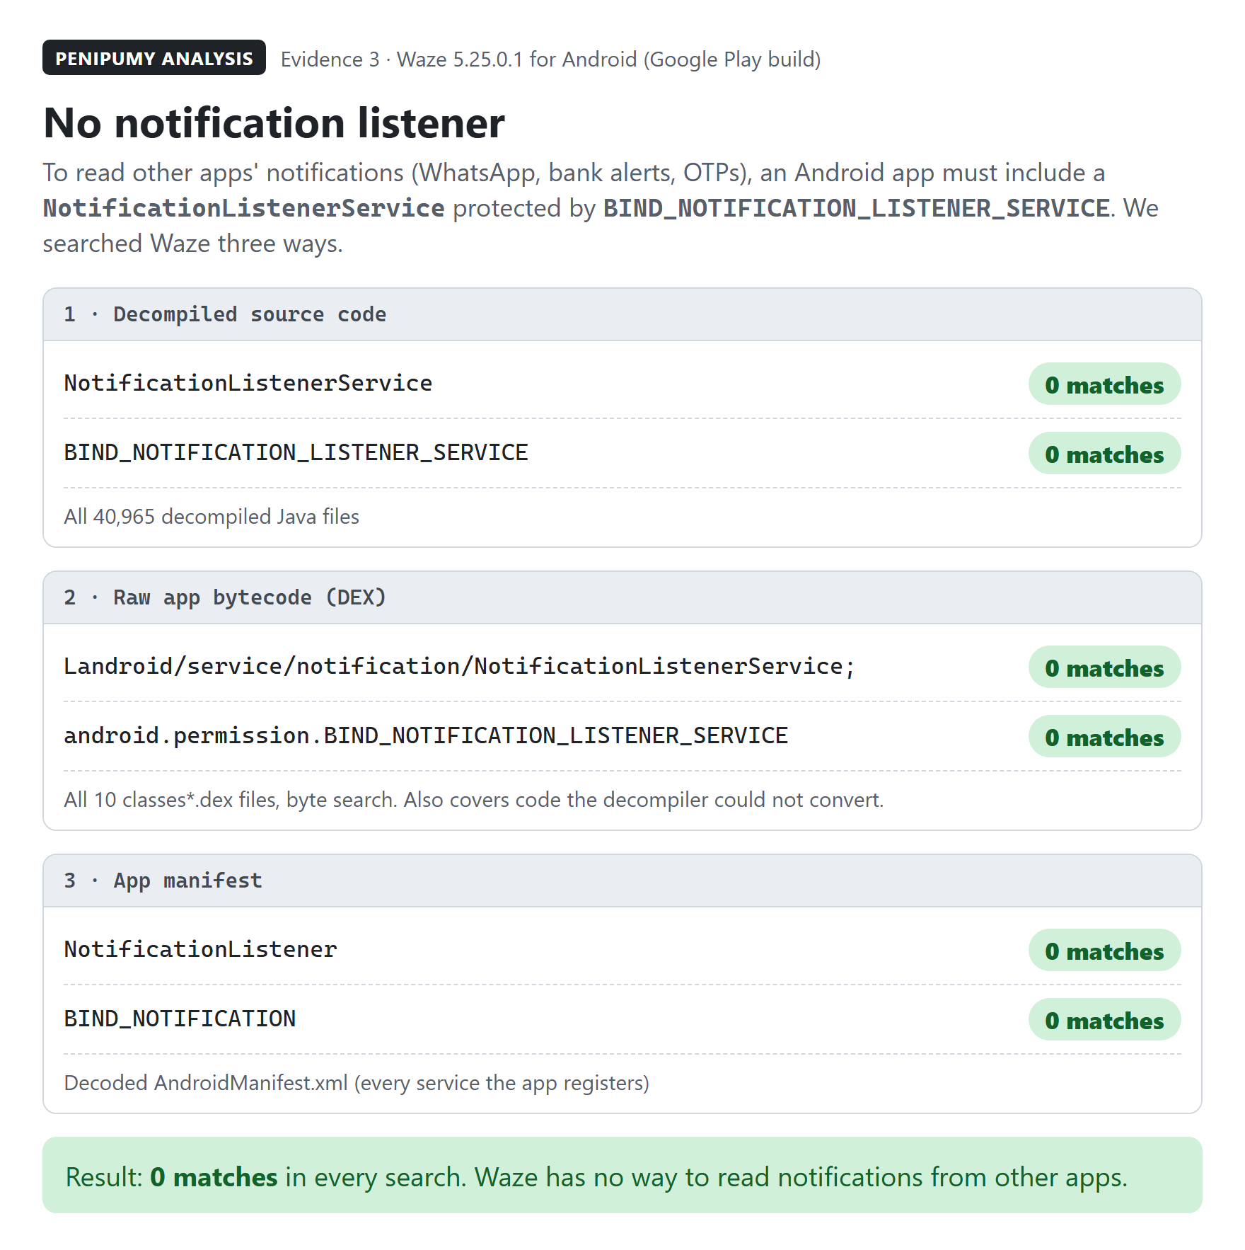
Task: Click the NotificationListener row in manifest section
Action: (x=622, y=950)
